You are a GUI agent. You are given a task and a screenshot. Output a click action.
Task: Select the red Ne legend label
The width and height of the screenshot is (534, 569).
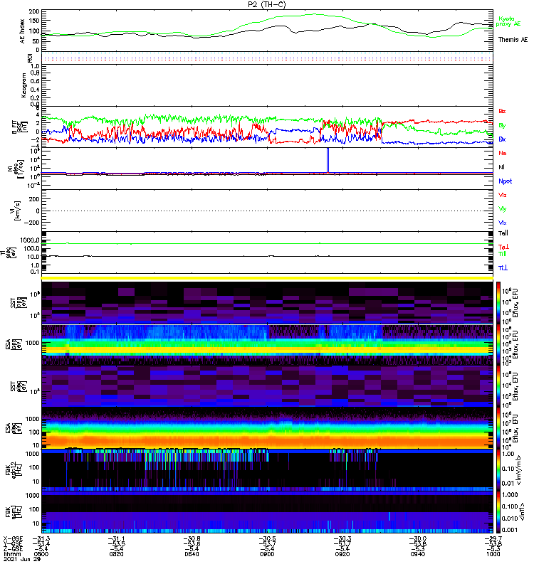point(503,153)
